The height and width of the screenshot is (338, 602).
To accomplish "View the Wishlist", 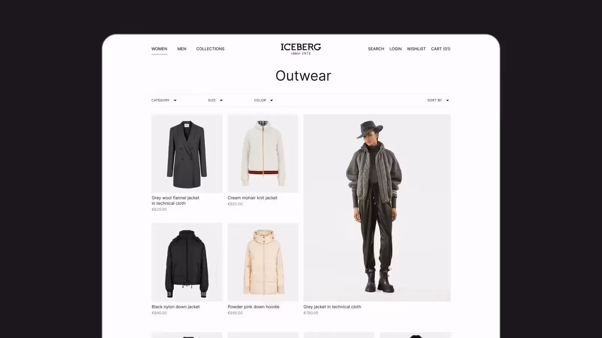I will click(x=416, y=49).
